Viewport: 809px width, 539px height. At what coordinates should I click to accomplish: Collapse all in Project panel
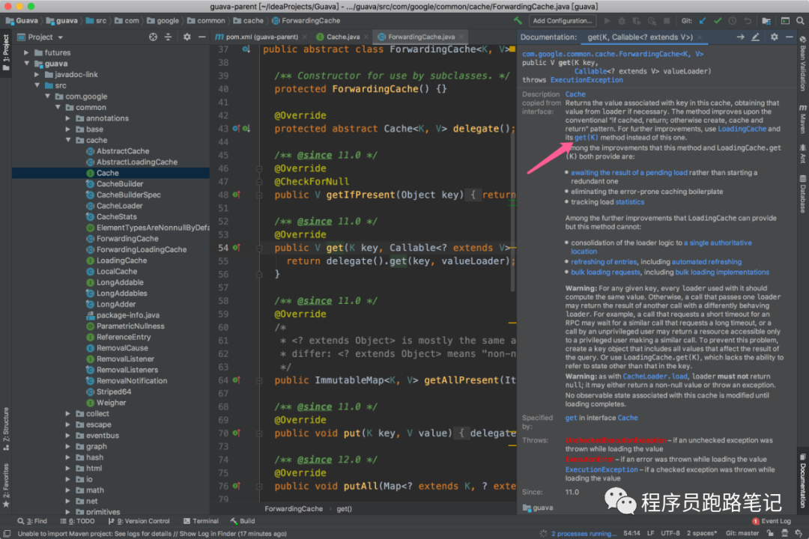[169, 37]
